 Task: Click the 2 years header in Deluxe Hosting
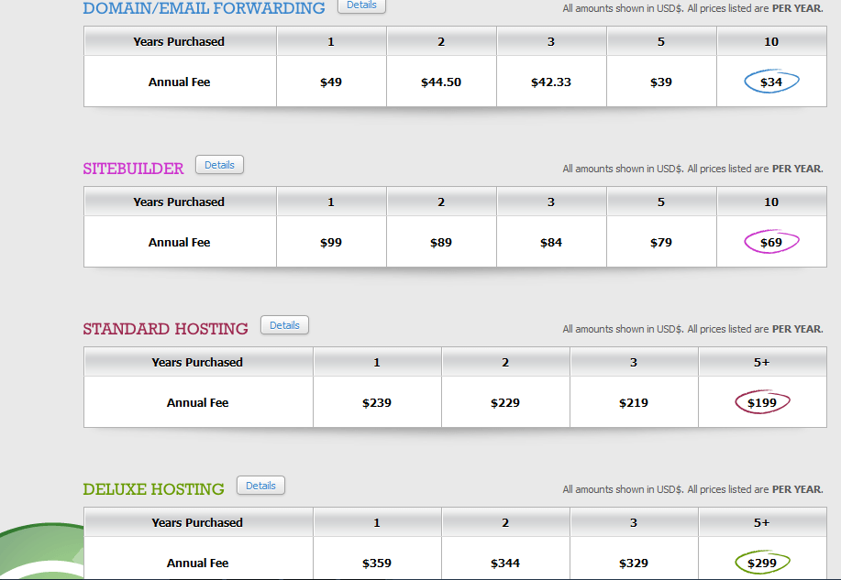pos(504,522)
